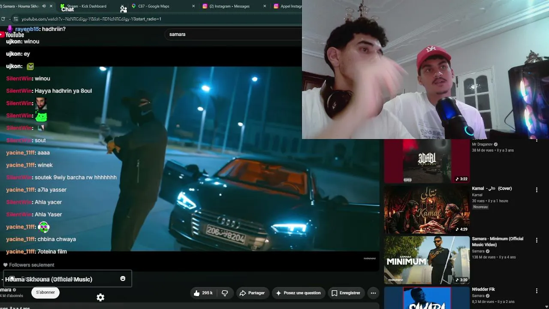Open more actions ellipsis under the video
549x309 pixels.
[373, 293]
